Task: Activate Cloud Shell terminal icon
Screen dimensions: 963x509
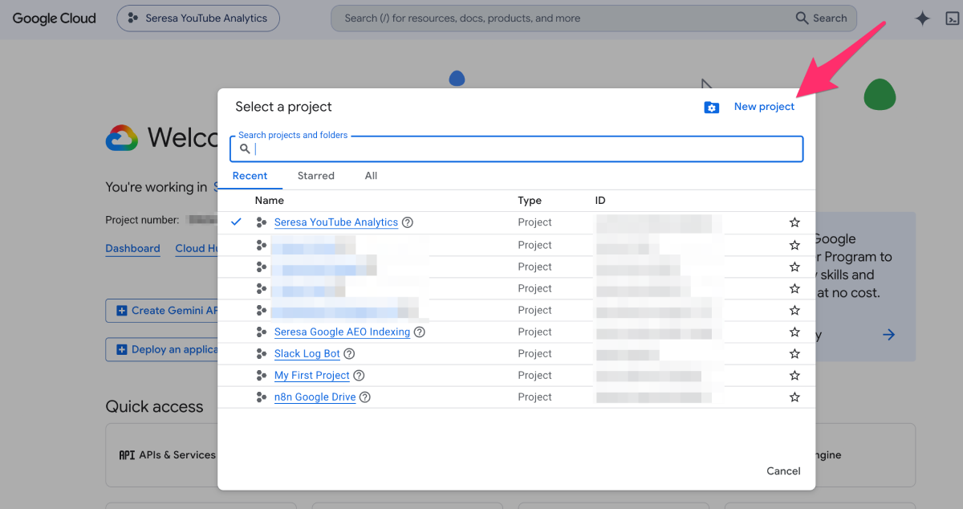Action: pyautogui.click(x=953, y=18)
